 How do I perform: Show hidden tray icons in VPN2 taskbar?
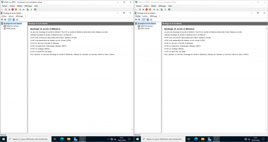click(x=108, y=139)
